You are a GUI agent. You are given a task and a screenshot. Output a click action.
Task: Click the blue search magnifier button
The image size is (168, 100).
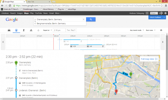coord(91,19)
